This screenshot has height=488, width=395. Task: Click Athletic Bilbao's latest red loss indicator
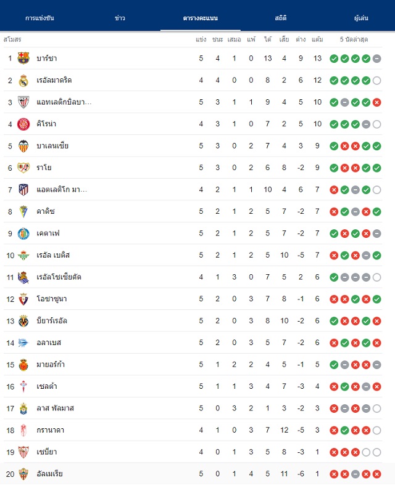pos(376,102)
